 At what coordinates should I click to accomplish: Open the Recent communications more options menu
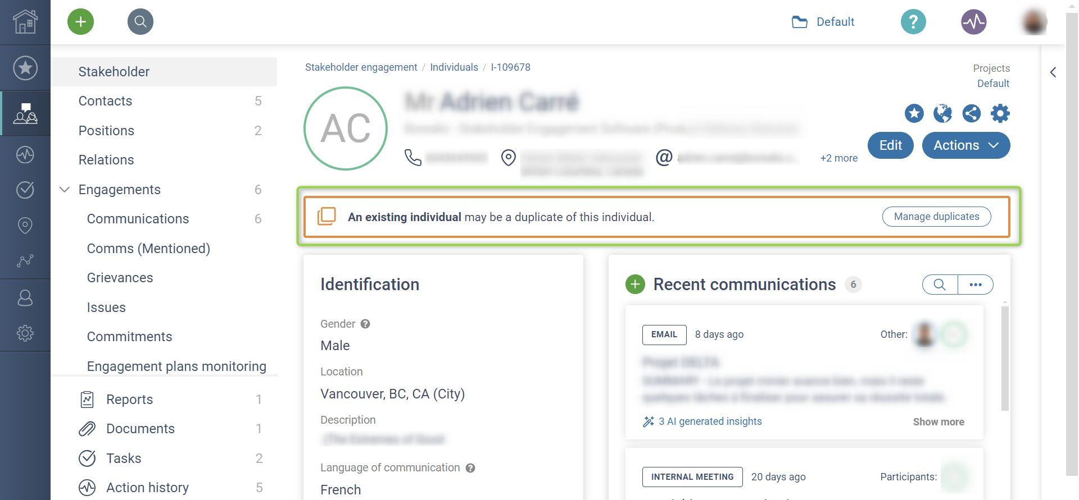[x=976, y=285]
